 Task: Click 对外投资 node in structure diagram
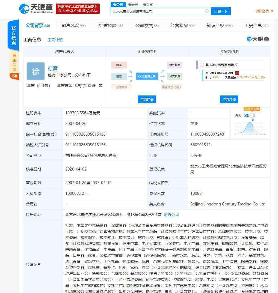(x=175, y=65)
